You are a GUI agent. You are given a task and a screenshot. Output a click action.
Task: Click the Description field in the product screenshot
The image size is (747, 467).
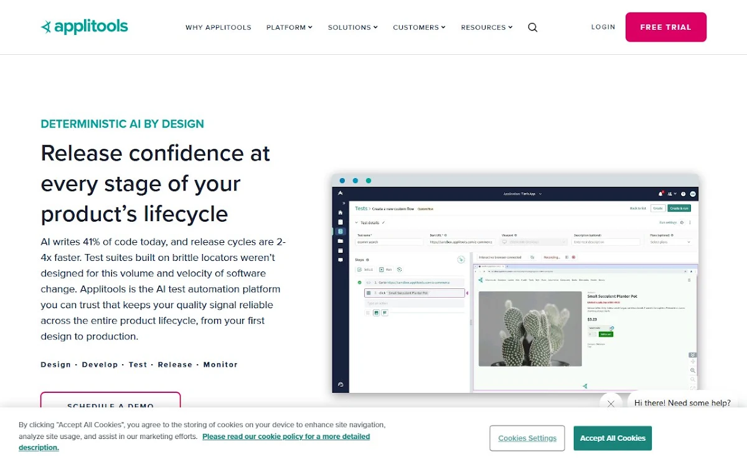click(606, 242)
